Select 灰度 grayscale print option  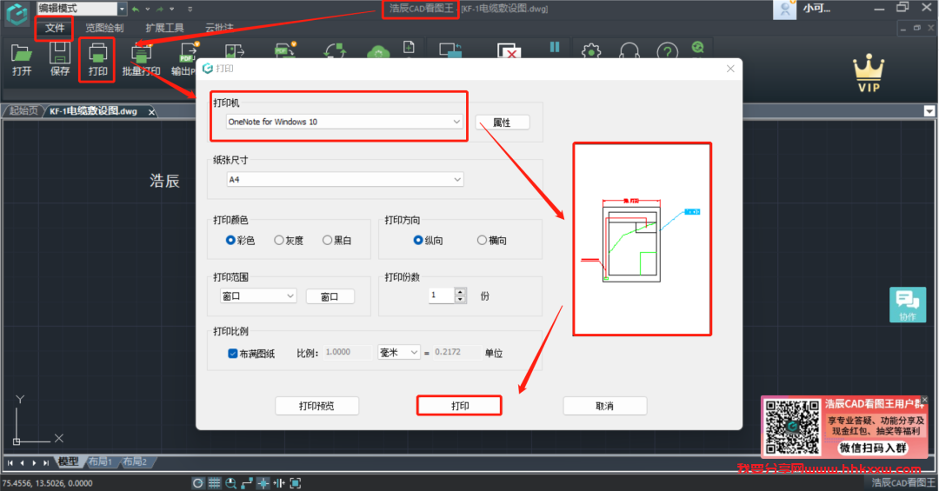pyautogui.click(x=279, y=240)
